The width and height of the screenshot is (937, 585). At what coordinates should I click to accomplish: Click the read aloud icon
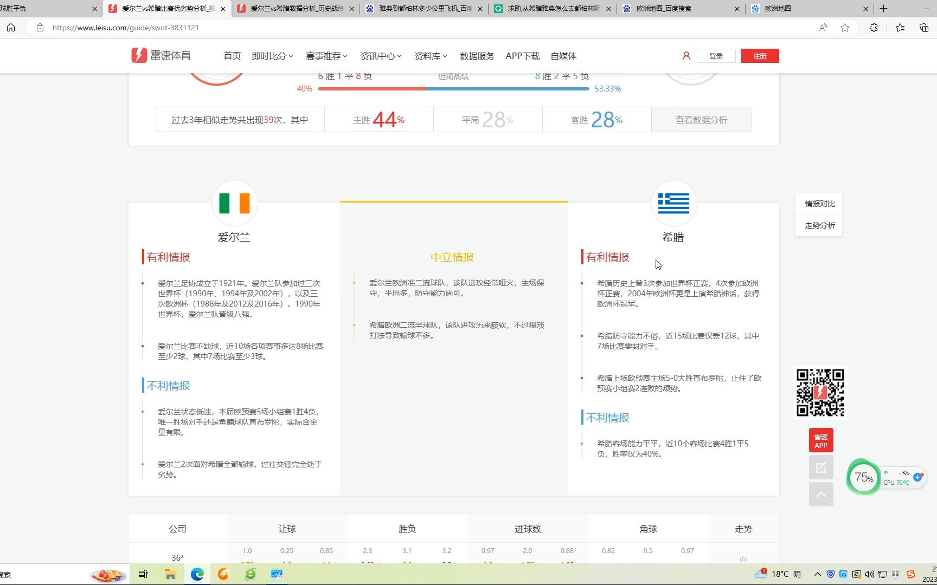(823, 28)
